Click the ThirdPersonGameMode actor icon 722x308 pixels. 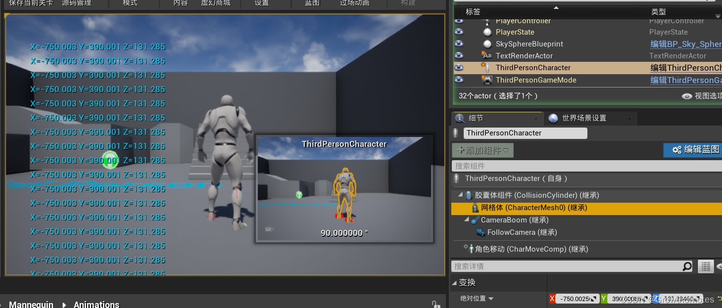[x=487, y=80]
